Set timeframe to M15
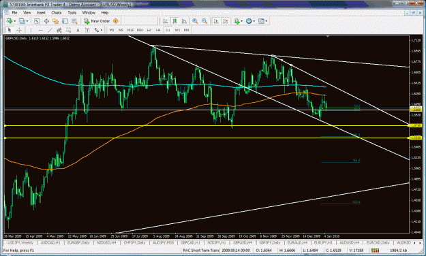The height and width of the screenshot is (256, 426). click(130, 30)
